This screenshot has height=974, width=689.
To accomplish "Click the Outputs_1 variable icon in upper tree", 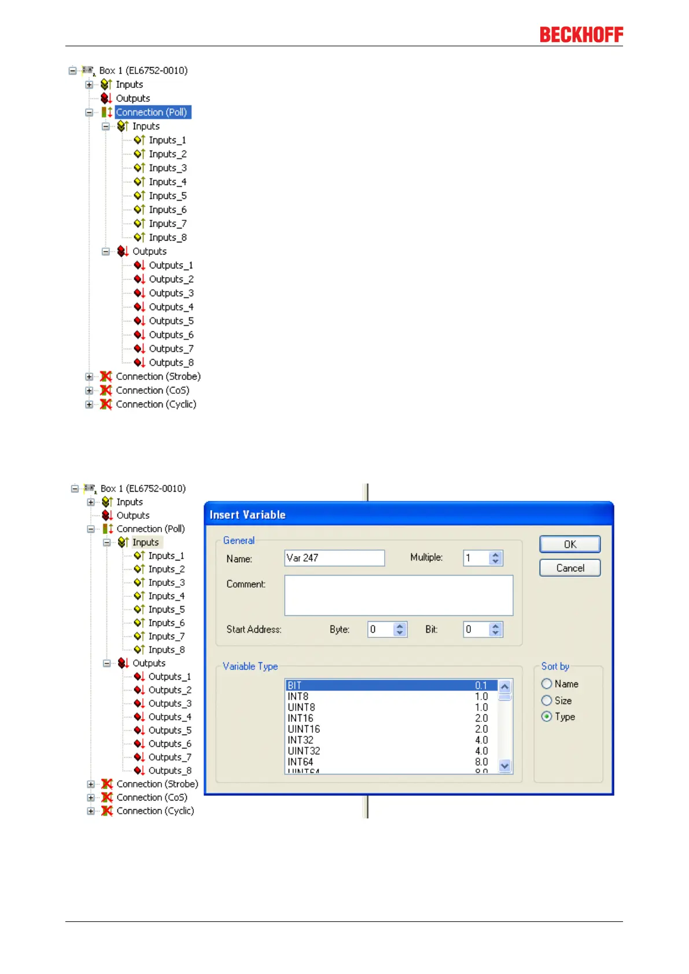I will click(x=139, y=265).
